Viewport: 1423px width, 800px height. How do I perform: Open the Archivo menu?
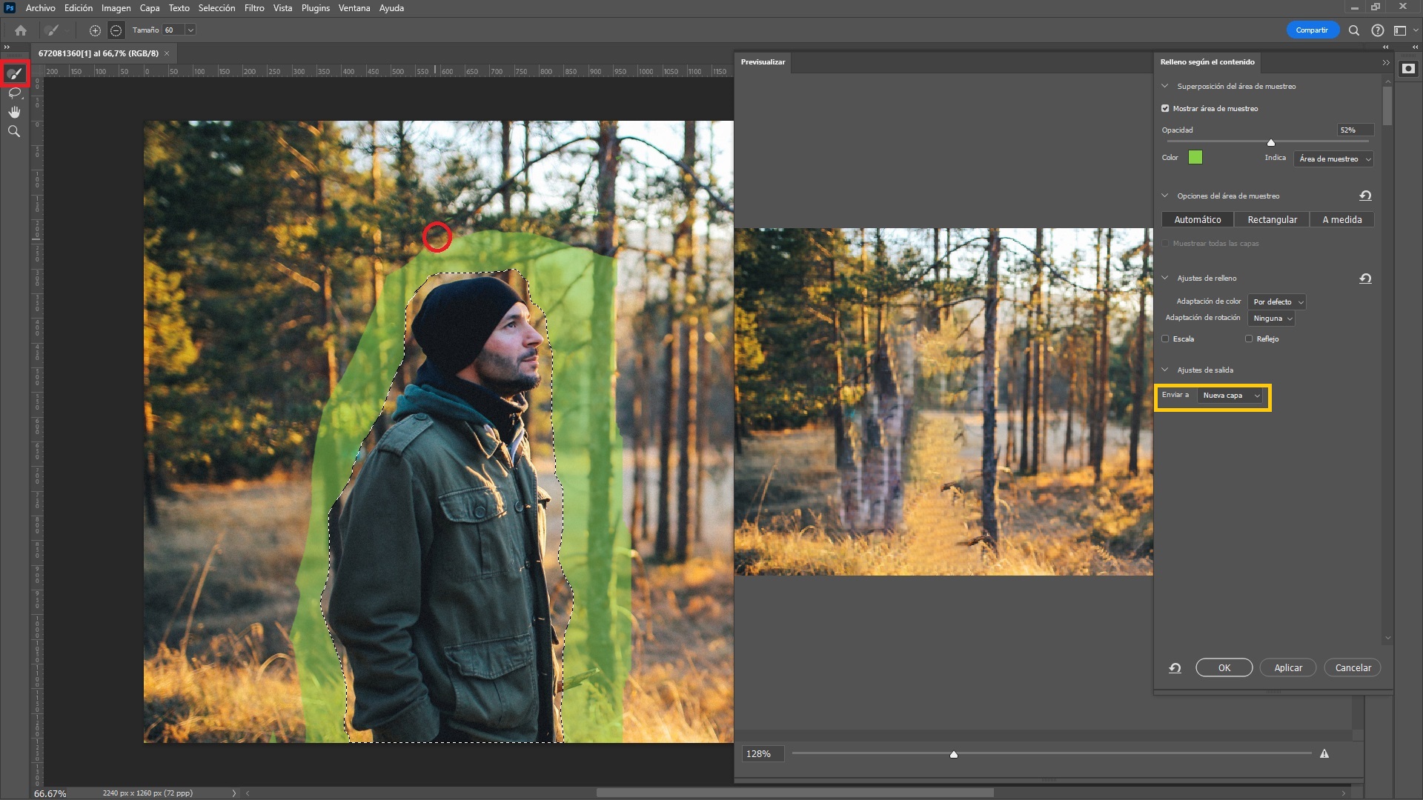40,8
